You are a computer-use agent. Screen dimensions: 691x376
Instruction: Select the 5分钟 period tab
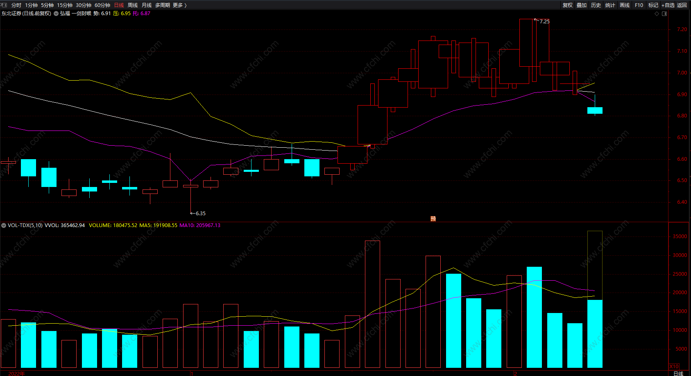click(47, 5)
